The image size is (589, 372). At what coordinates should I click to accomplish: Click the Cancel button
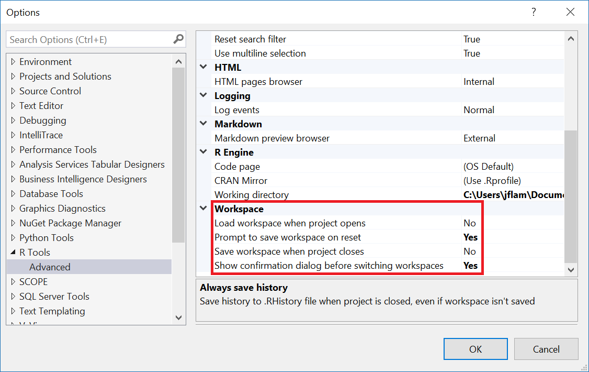point(546,349)
